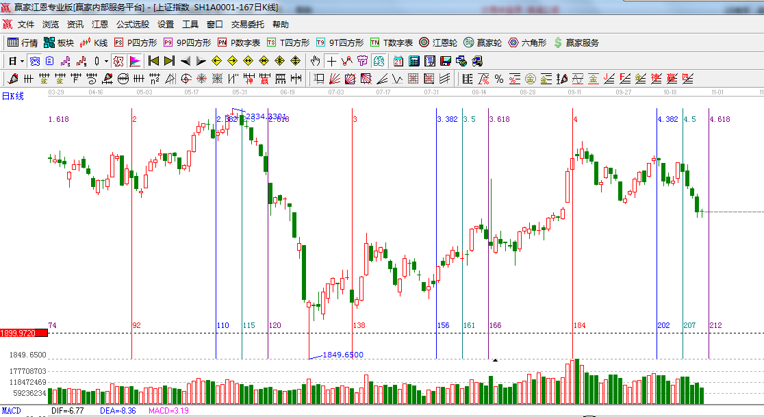Jump to first bar arrow icon
Image resolution: width=764 pixels, height=417 pixels.
153,61
